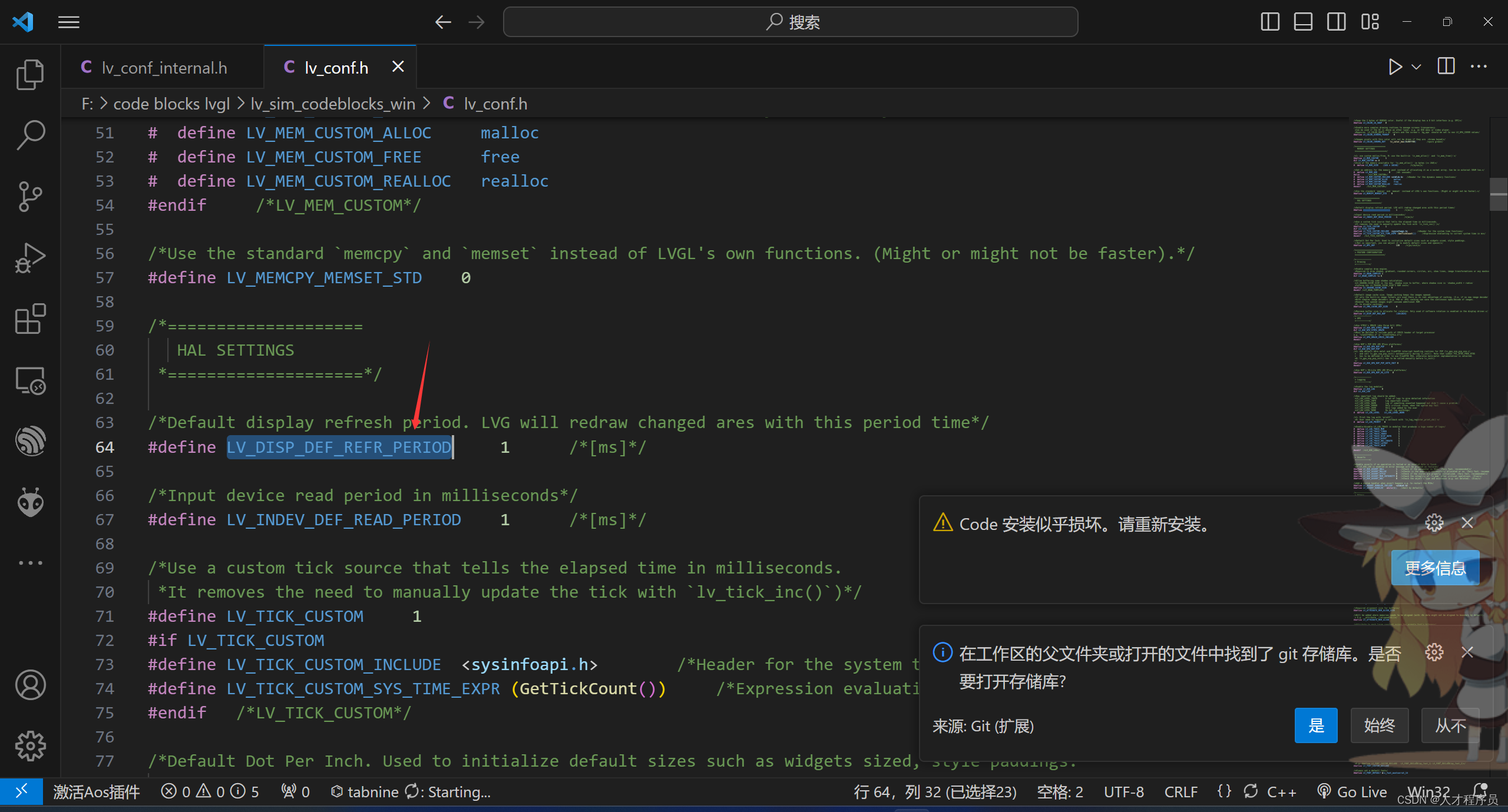Open the Search view in sidebar
Image resolution: width=1508 pixels, height=812 pixels.
point(30,134)
